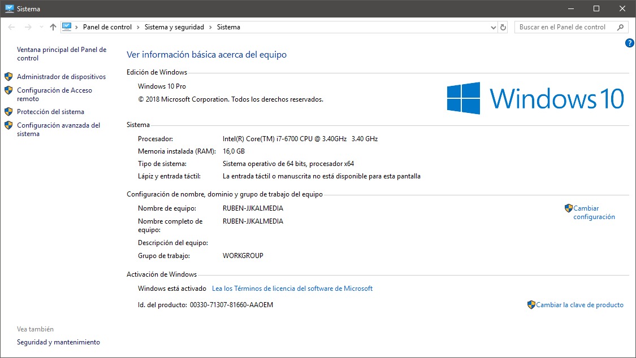Open Sistema y seguridad breadcrumb
The image size is (636, 358).
174,27
